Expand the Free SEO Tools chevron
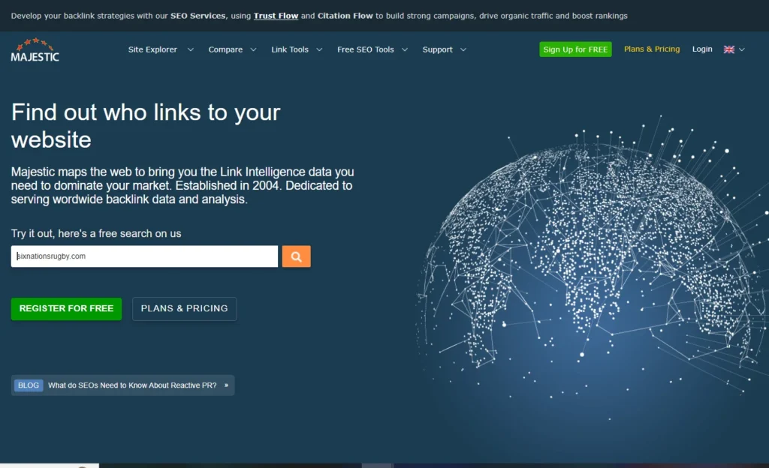The height and width of the screenshot is (468, 769). 405,50
